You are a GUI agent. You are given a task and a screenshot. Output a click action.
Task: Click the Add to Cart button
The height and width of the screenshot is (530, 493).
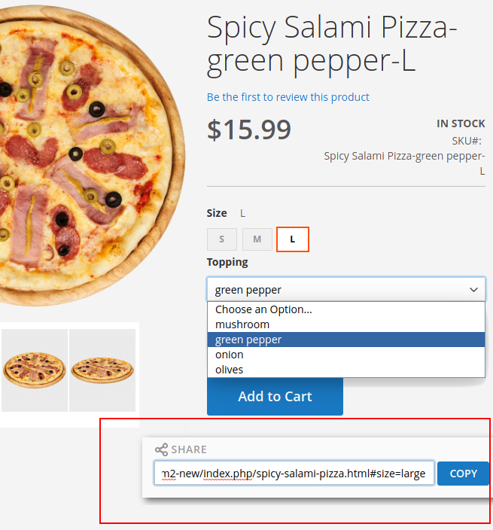click(x=275, y=396)
